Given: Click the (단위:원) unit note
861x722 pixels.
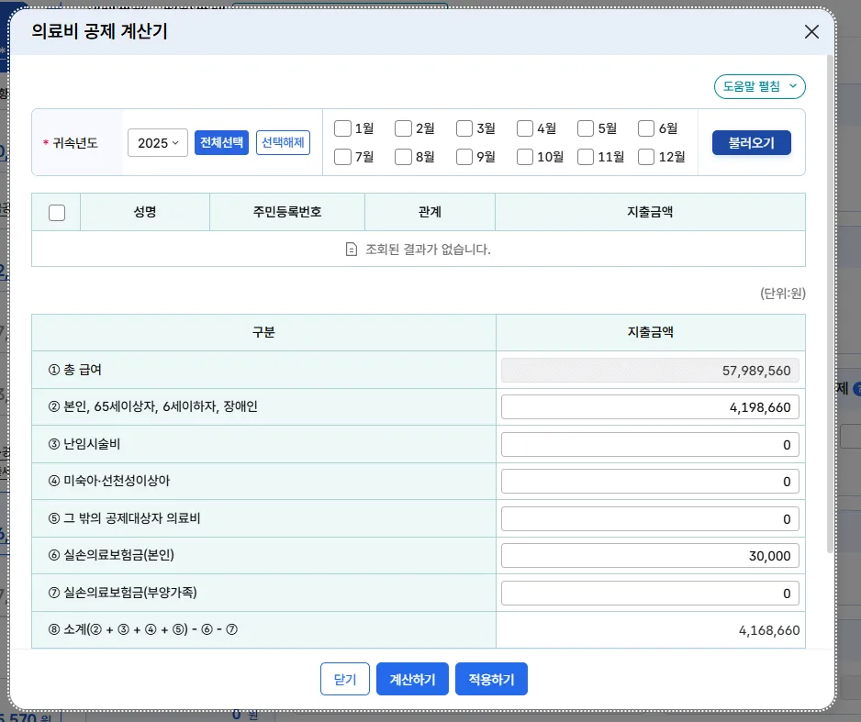Looking at the screenshot, I should pyautogui.click(x=782, y=294).
